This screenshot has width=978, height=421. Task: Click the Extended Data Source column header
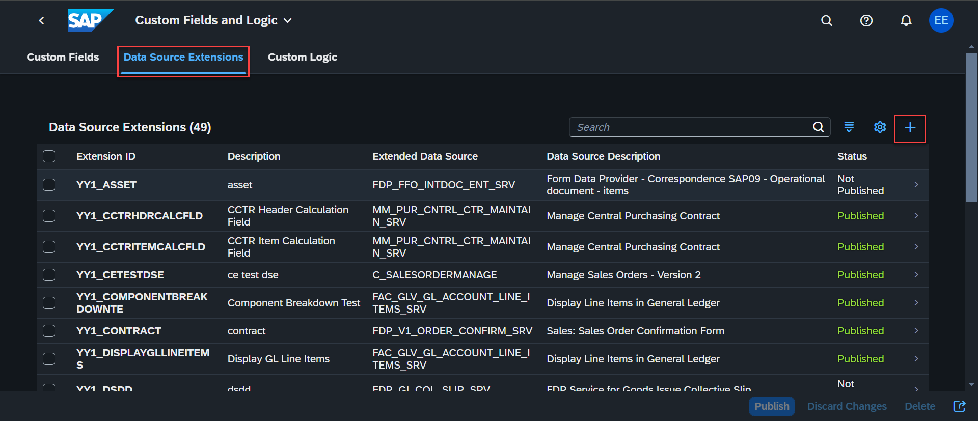(425, 156)
